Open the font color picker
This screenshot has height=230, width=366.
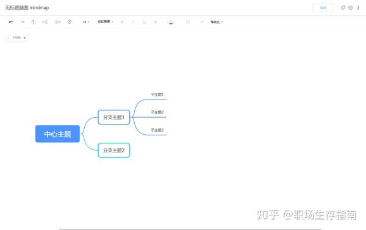click(171, 22)
